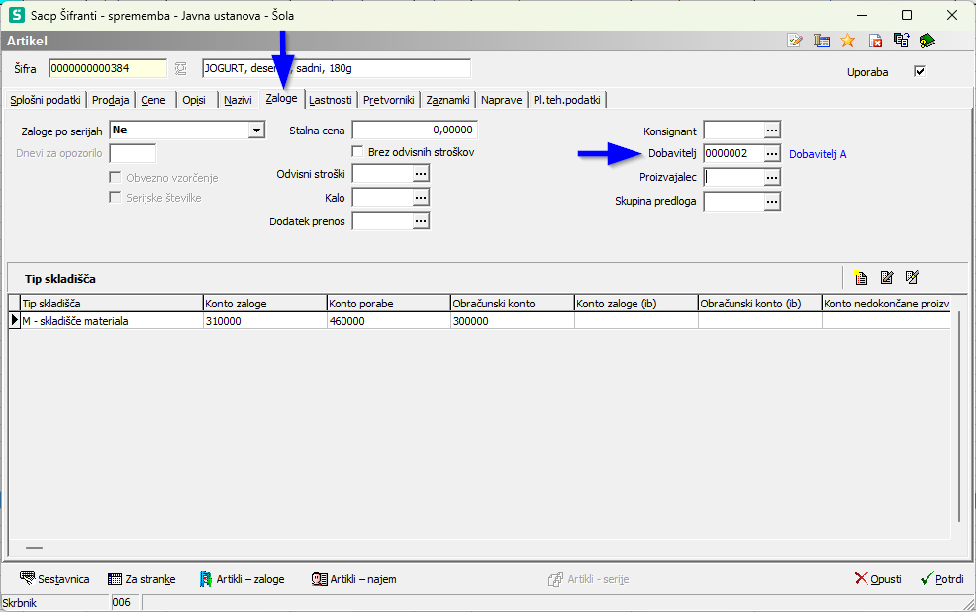Expand the Zaloge po serijah dropdown
Viewport: 976px width, 612px height.
(x=256, y=130)
